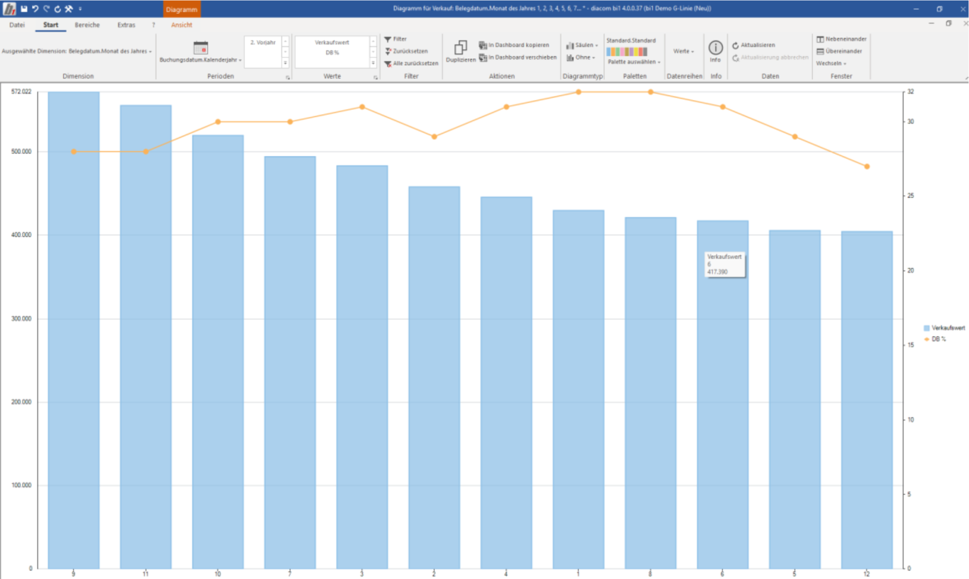The width and height of the screenshot is (969, 579).
Task: Select the Start ribbon tab
Action: (51, 25)
